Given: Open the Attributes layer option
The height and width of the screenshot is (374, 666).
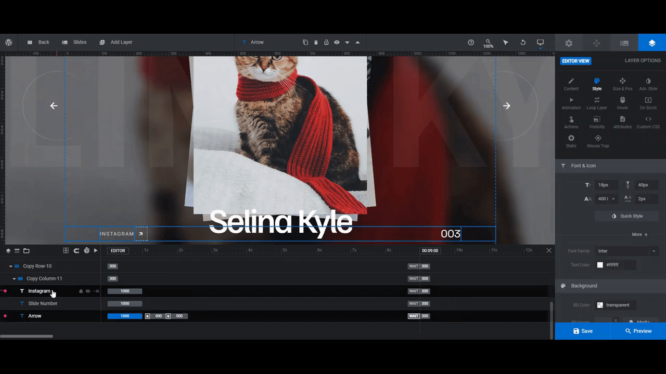Looking at the screenshot, I should tap(622, 123).
